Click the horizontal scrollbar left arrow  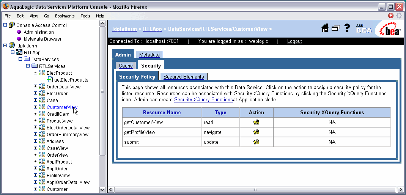click(x=111, y=190)
